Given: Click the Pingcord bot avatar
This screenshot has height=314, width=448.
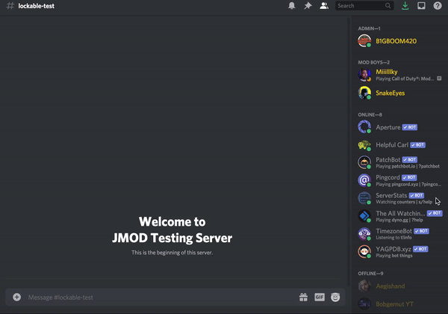Looking at the screenshot, I should click(x=364, y=180).
